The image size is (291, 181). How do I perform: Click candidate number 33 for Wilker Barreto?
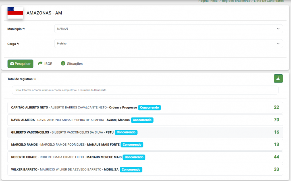tap(276, 169)
